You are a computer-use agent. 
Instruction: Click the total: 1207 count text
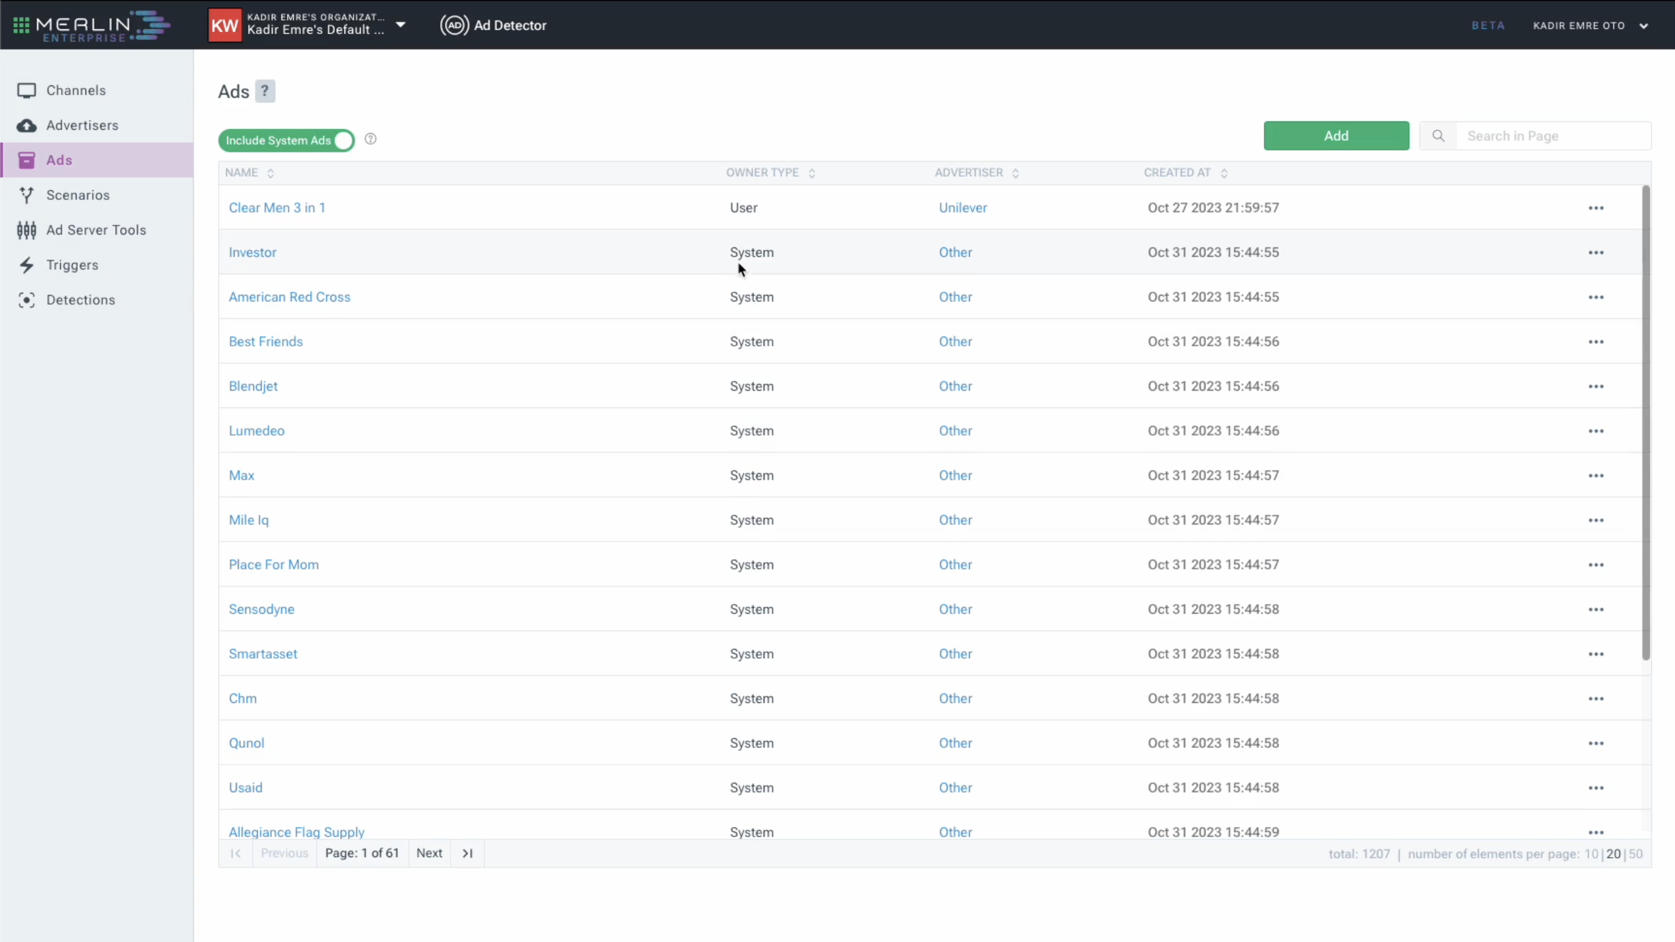[1359, 854]
